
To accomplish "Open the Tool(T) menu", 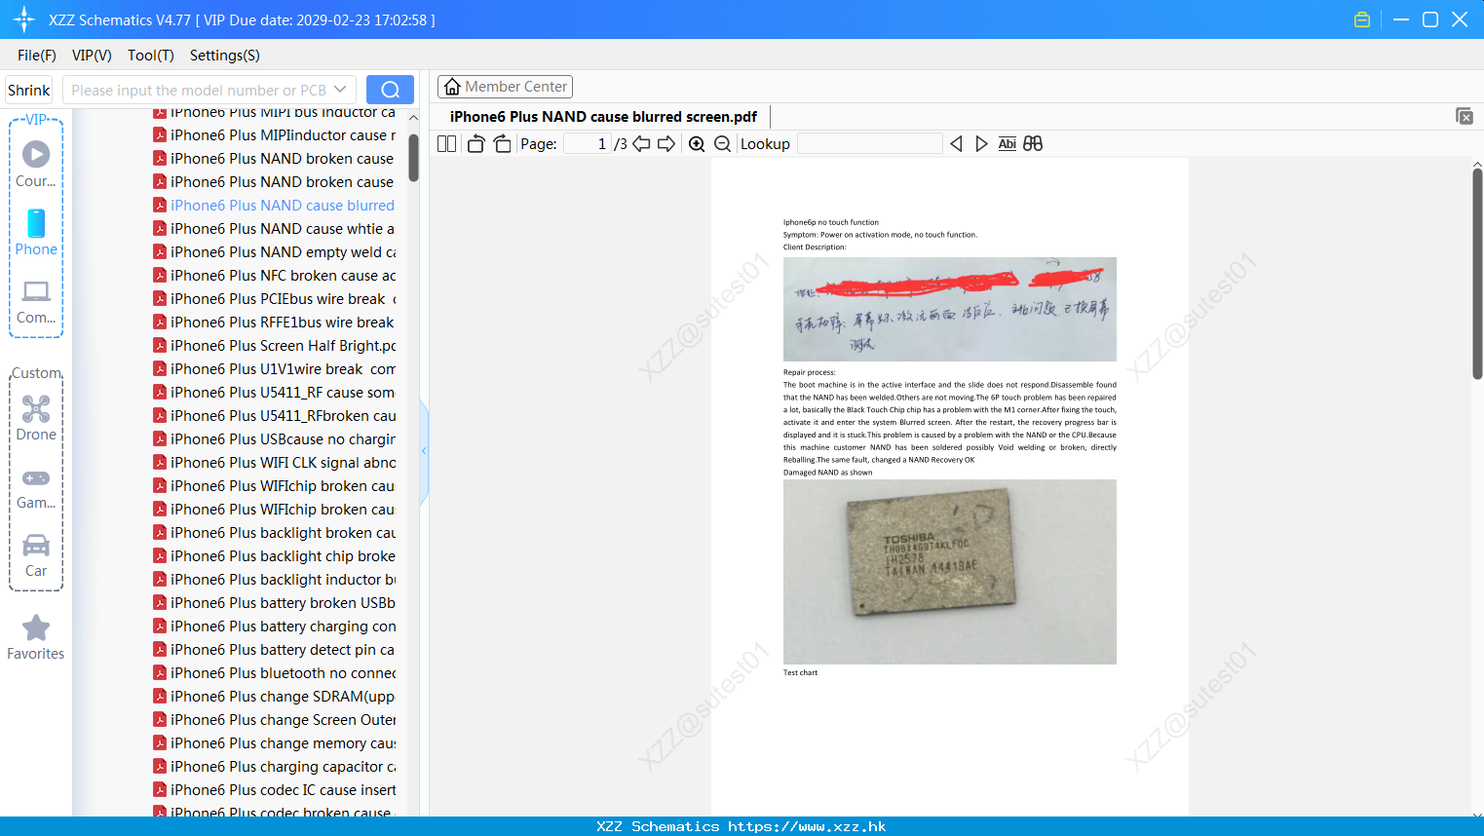I will point(151,56).
